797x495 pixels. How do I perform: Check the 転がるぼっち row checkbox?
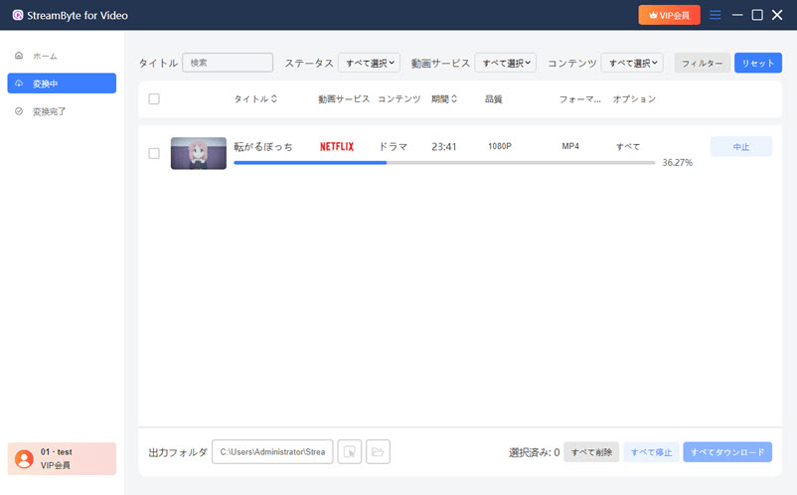point(154,153)
